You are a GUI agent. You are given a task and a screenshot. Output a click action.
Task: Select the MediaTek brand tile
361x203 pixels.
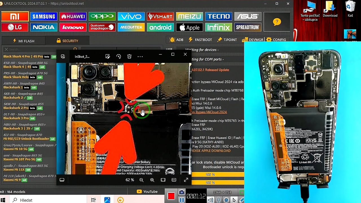(x=131, y=27)
